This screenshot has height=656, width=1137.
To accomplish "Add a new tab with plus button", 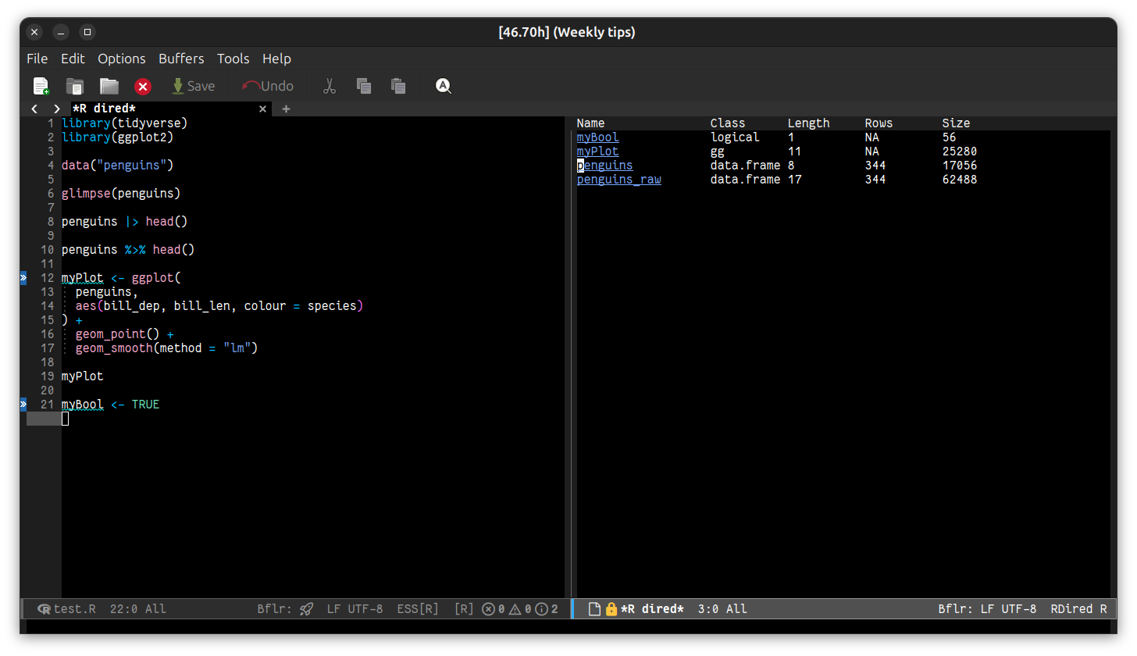I will pos(286,109).
